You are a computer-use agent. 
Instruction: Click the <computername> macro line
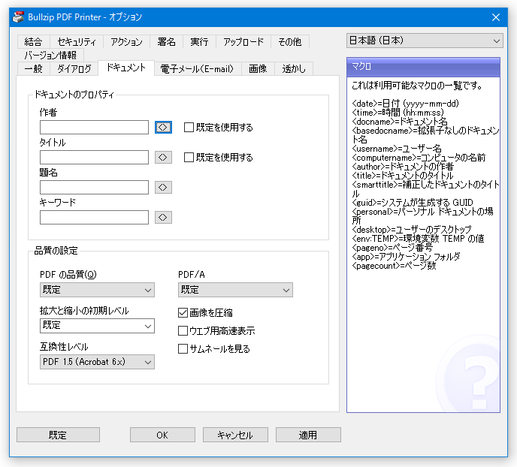[x=419, y=158]
